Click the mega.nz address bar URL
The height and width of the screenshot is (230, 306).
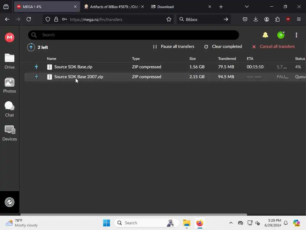pyautogui.click(x=96, y=19)
